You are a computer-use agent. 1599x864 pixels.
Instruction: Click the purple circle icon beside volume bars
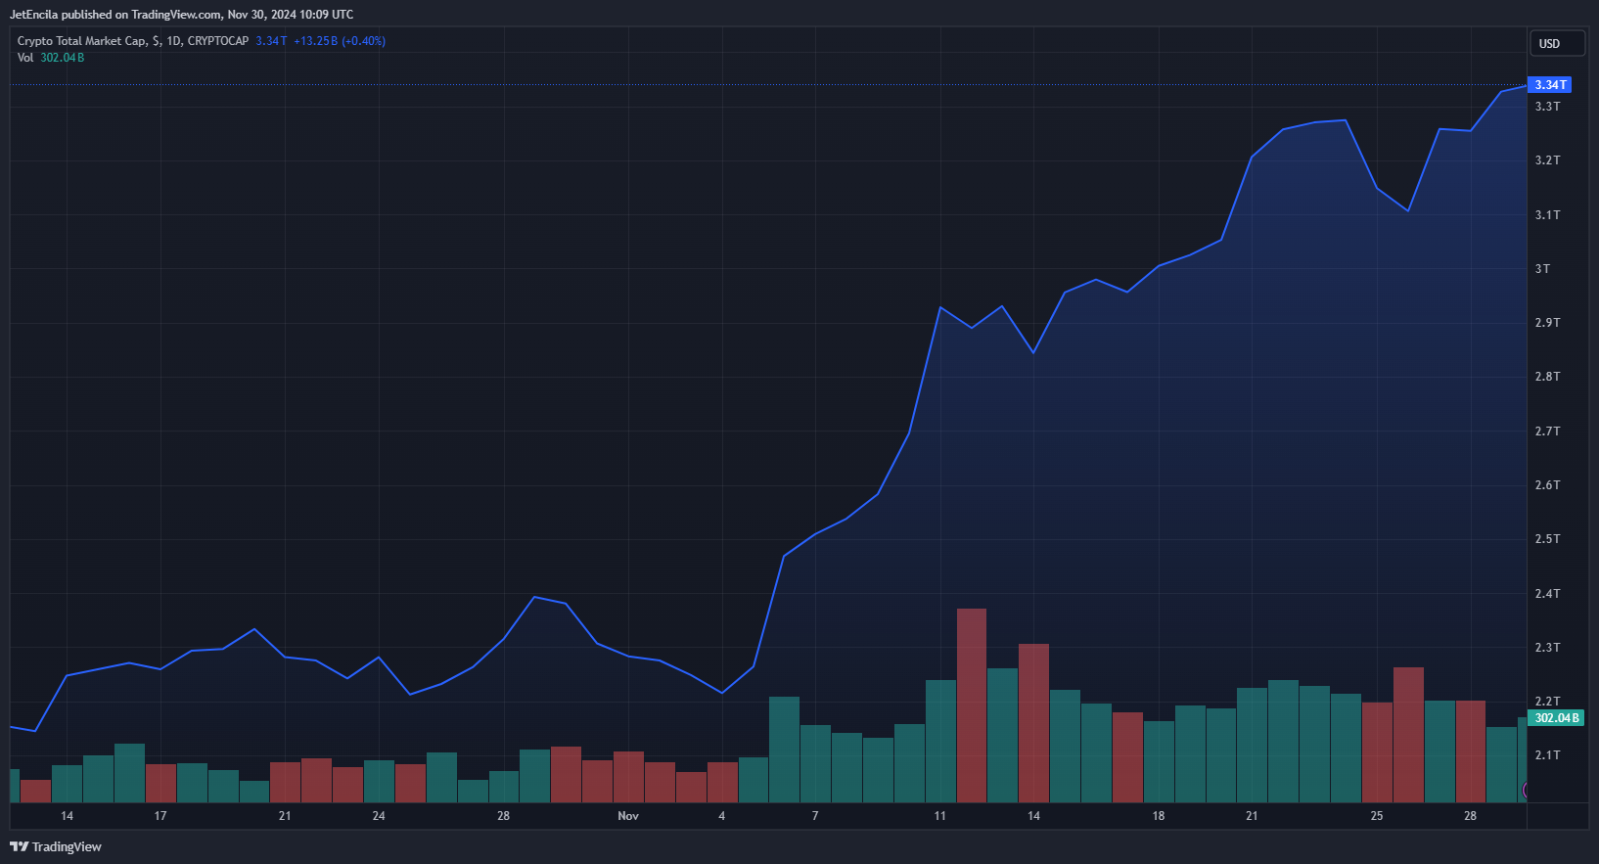point(1525,790)
